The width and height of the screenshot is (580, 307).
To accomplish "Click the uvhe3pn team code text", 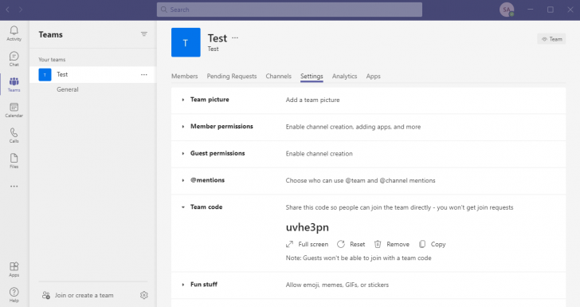I will point(307,227).
